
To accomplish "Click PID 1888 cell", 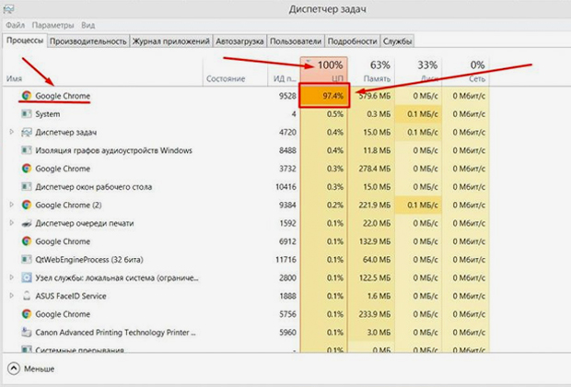I will pyautogui.click(x=287, y=296).
